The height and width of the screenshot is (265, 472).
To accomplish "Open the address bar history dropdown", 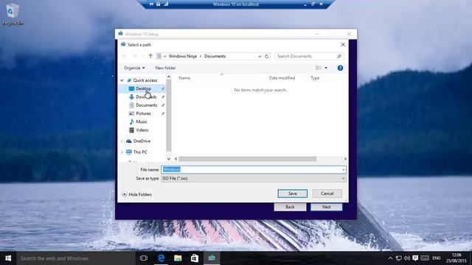I will coord(260,56).
